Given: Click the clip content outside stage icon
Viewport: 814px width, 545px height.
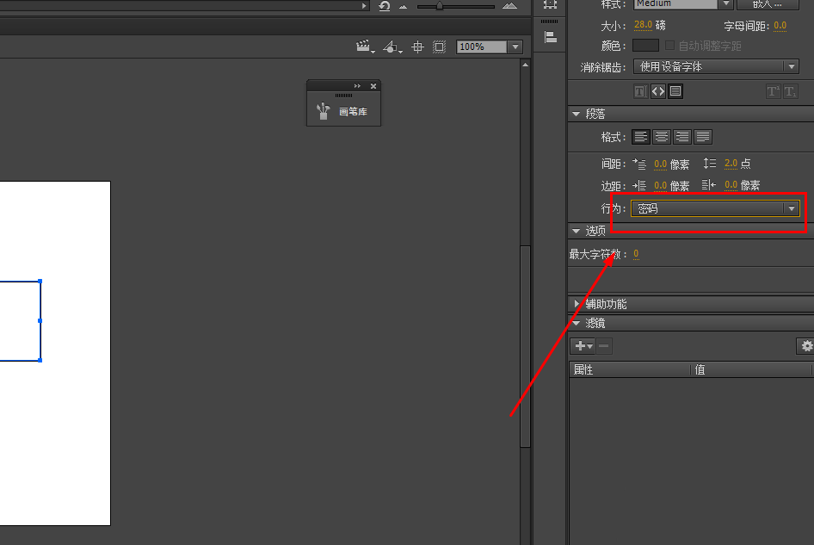Looking at the screenshot, I should click(439, 47).
